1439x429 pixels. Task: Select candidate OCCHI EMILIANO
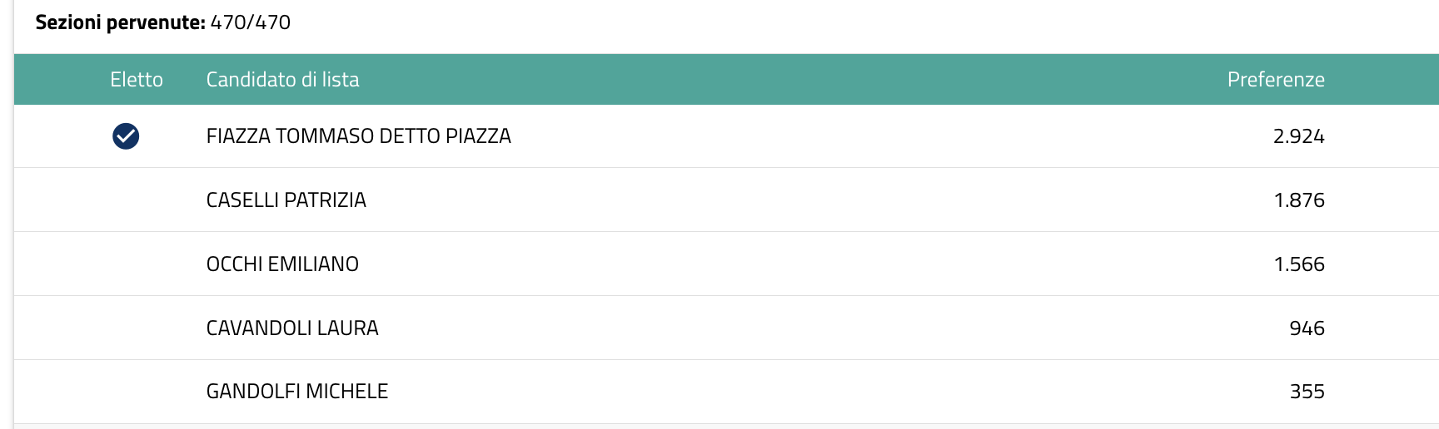(282, 264)
